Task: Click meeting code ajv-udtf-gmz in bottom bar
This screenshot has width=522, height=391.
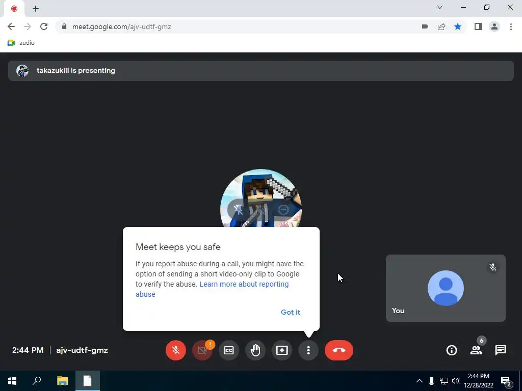Action: [82, 350]
